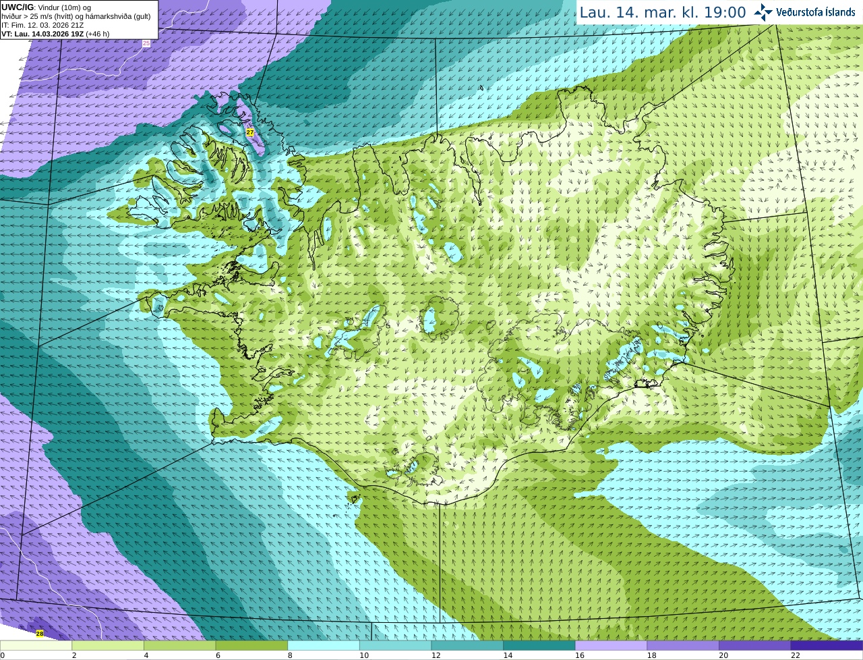Click the VT: Lau. 14.03.2026 19Z line
The height and width of the screenshot is (660, 863).
pyautogui.click(x=55, y=34)
